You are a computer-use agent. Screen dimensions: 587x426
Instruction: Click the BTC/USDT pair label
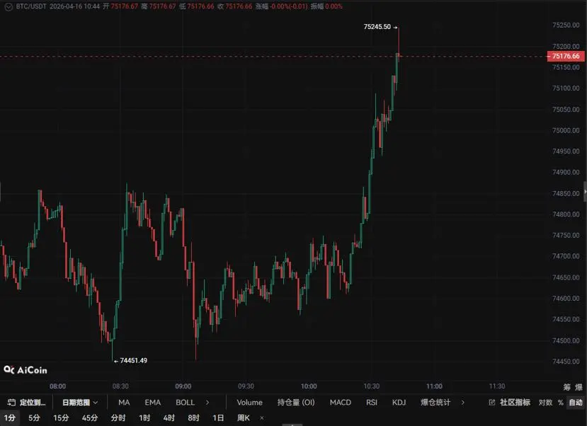(x=31, y=6)
